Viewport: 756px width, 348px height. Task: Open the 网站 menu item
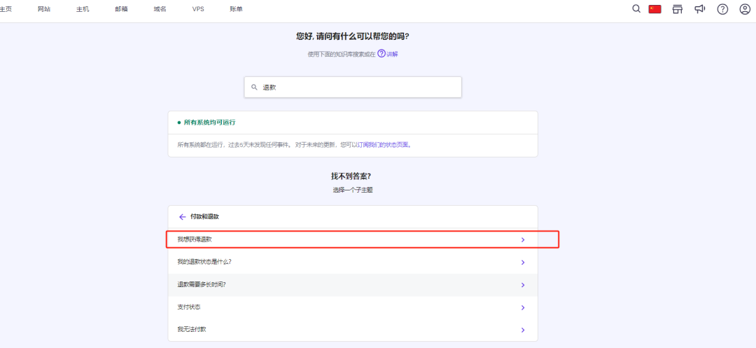point(44,9)
